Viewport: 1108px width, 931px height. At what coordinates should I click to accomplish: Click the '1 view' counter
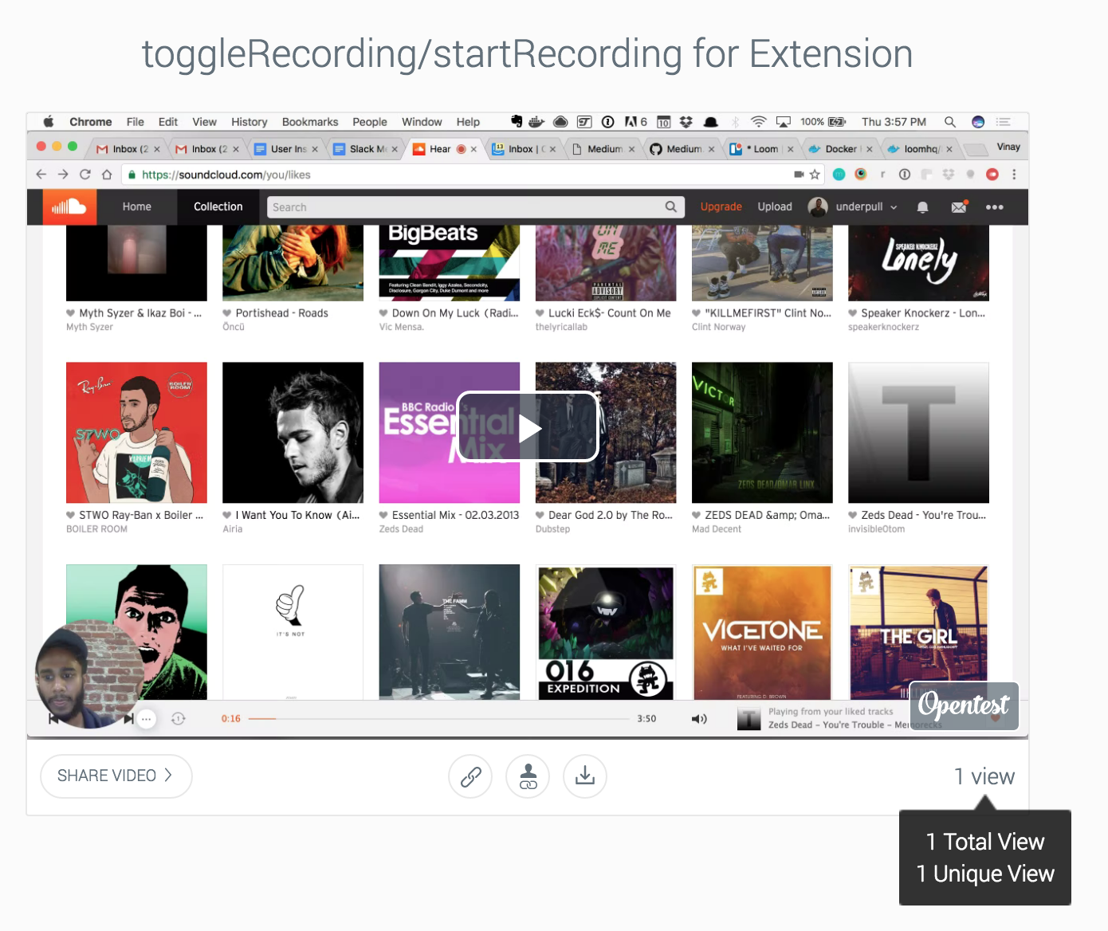pyautogui.click(x=984, y=776)
